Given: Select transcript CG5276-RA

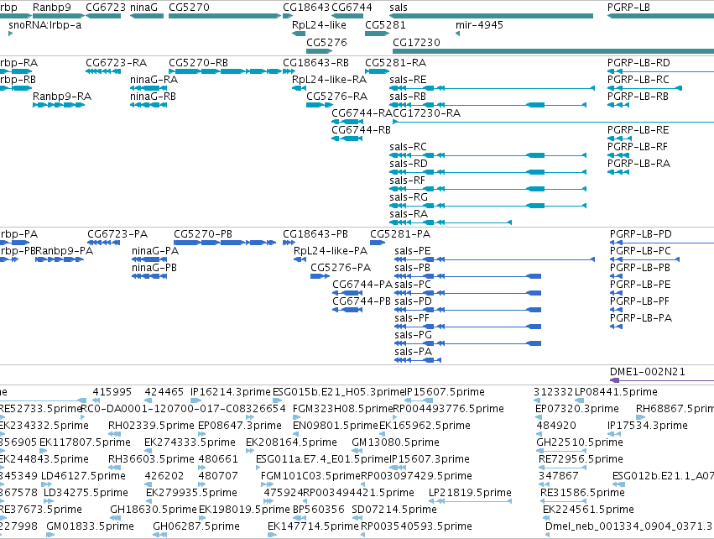Looking at the screenshot, I should 320,105.
